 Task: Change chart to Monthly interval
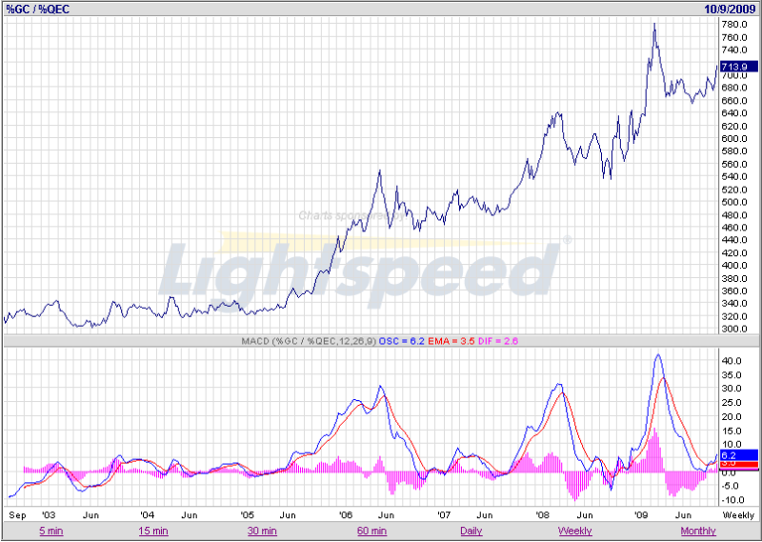698,531
